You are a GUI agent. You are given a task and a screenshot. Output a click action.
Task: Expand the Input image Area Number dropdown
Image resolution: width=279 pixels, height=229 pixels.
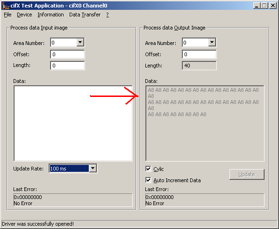[x=80, y=43]
